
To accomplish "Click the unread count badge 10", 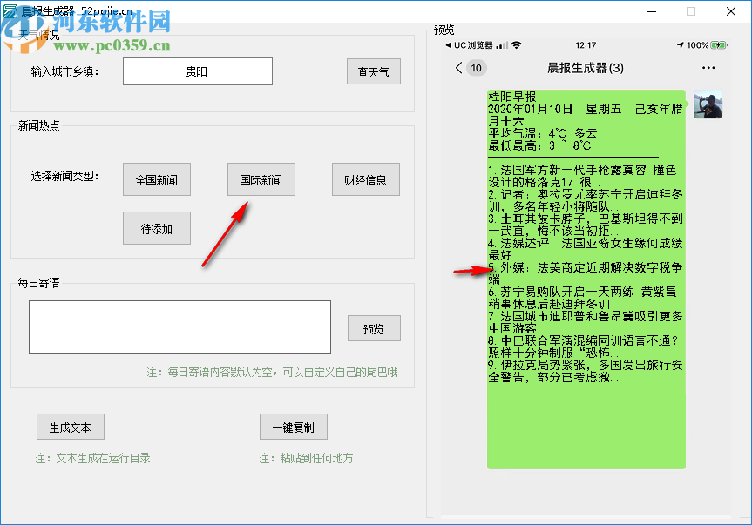I will pyautogui.click(x=477, y=68).
